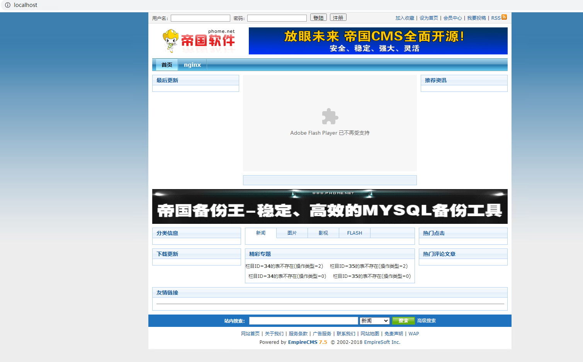Image resolution: width=583 pixels, height=362 pixels.
Task: Click the 帝国备份王 MySQL backup banner
Action: point(330,206)
